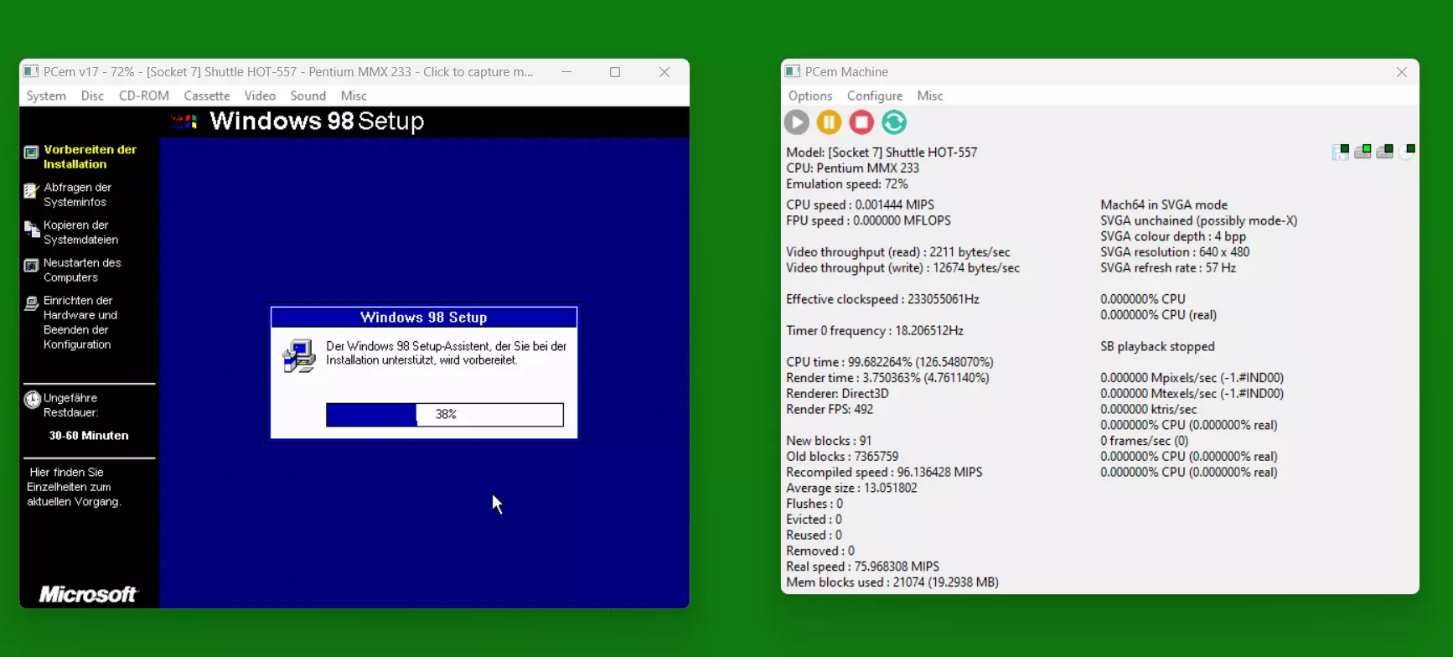Open the Disc menu

(x=92, y=96)
